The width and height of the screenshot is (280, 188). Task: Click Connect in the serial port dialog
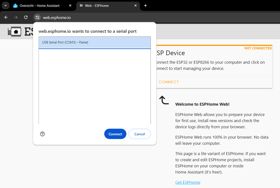point(115,134)
